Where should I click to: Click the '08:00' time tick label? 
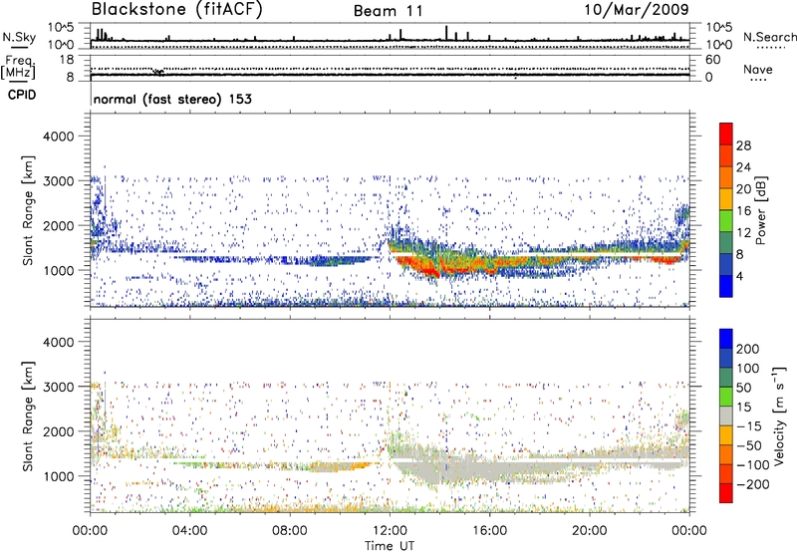(290, 531)
